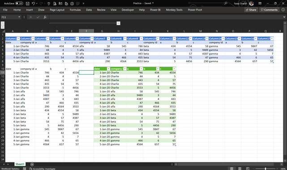Click the Name Box showing F11
The height and width of the screenshot is (170, 287).
[9, 17]
